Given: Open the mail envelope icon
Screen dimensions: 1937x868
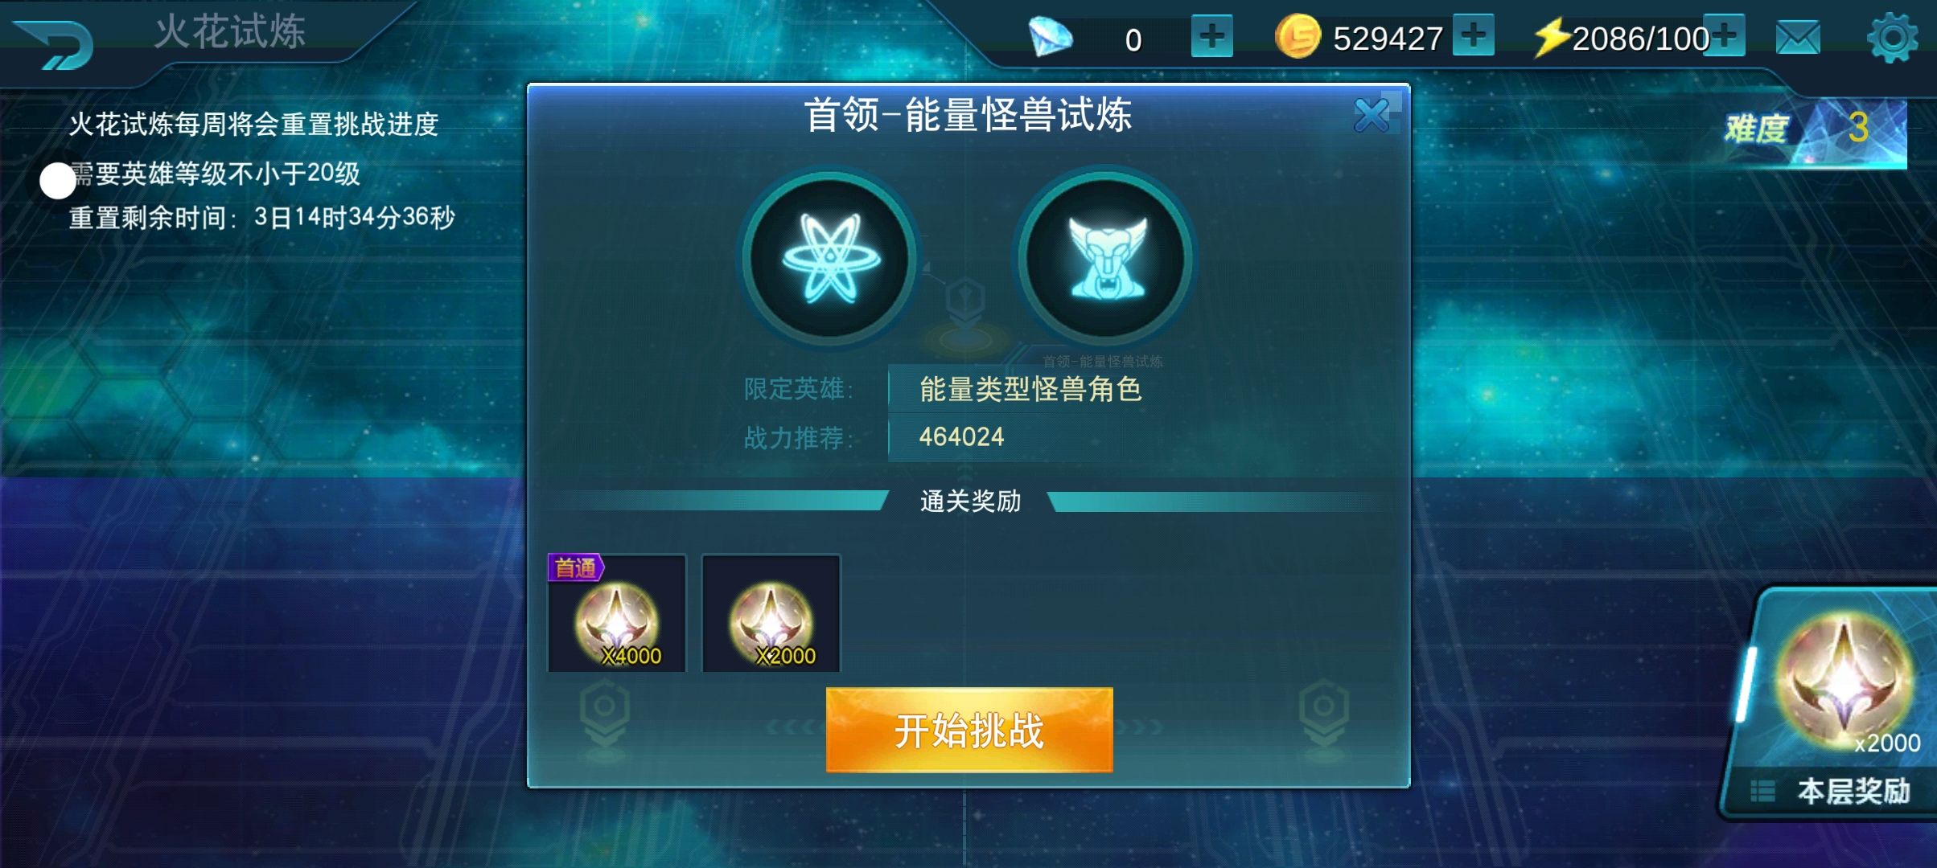Looking at the screenshot, I should [1798, 37].
